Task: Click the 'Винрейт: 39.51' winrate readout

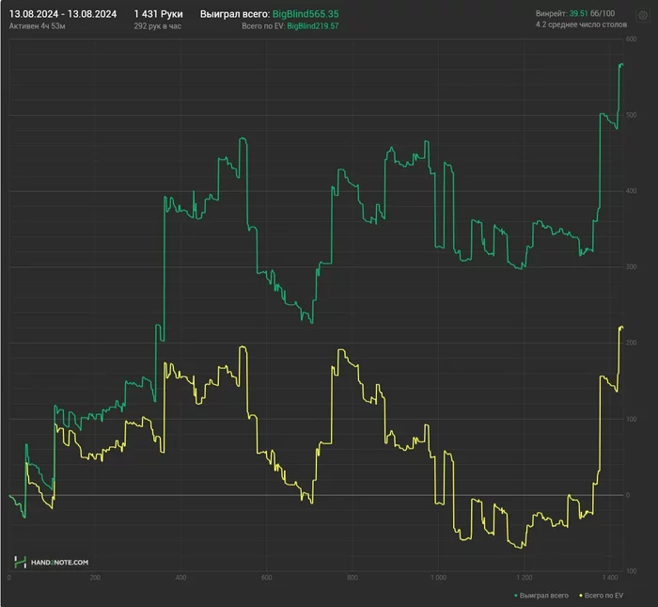Action: point(562,13)
